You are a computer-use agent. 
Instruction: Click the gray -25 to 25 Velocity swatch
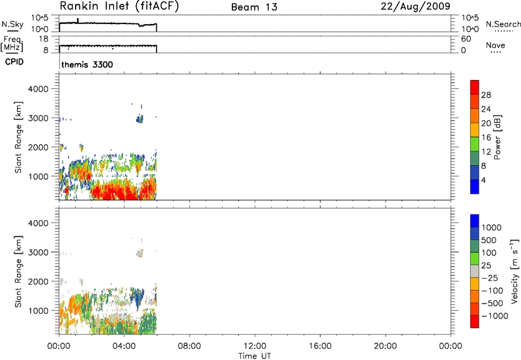[x=475, y=271]
